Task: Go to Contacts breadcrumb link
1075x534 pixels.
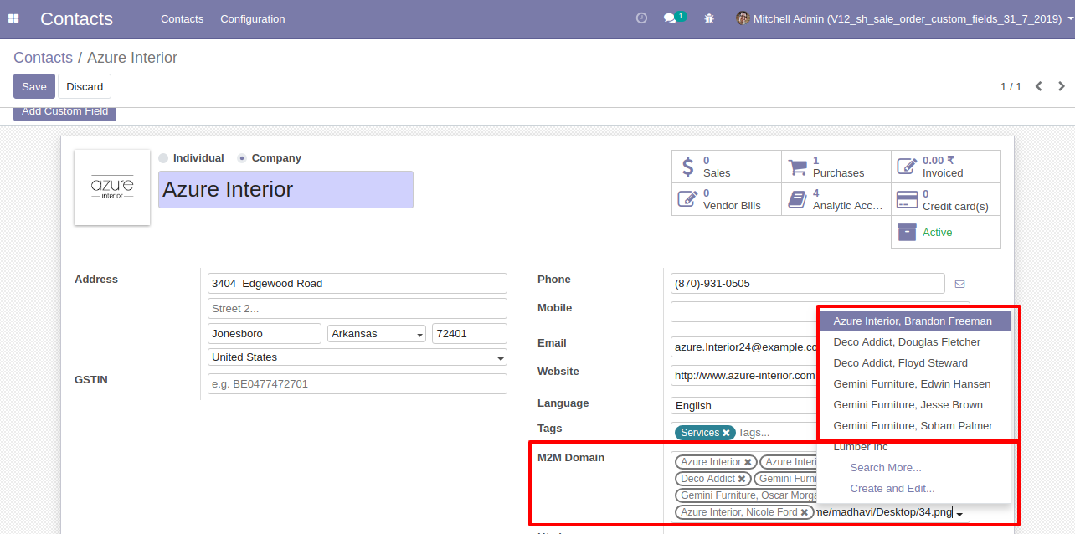Action: (x=44, y=58)
